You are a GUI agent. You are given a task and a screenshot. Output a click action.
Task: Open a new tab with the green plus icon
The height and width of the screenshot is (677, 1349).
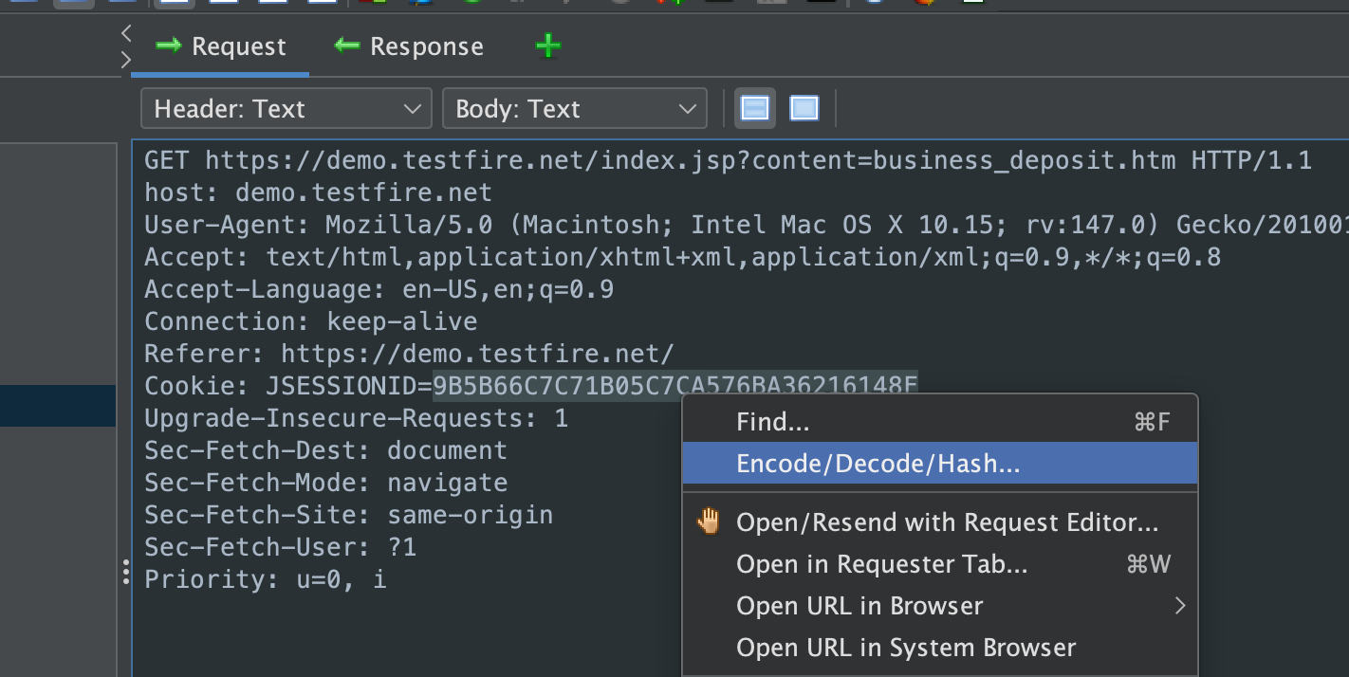coord(547,45)
